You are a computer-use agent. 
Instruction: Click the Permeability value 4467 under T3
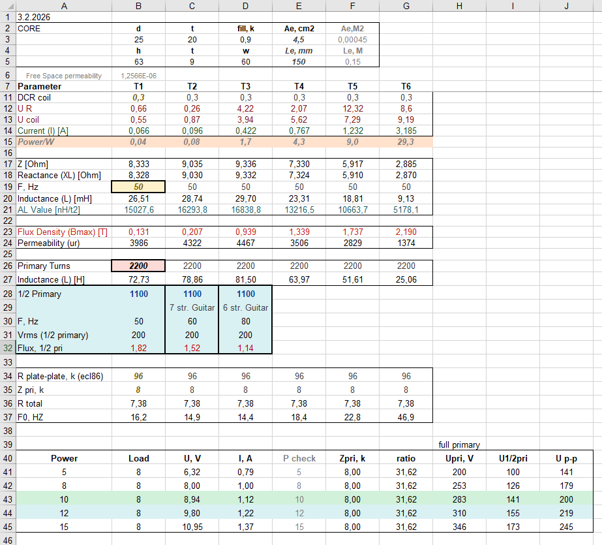point(245,243)
